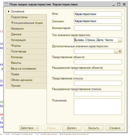Clear the Дополнительные значения характеристик field
Viewport: 129px width, 135px height.
coord(120,51)
